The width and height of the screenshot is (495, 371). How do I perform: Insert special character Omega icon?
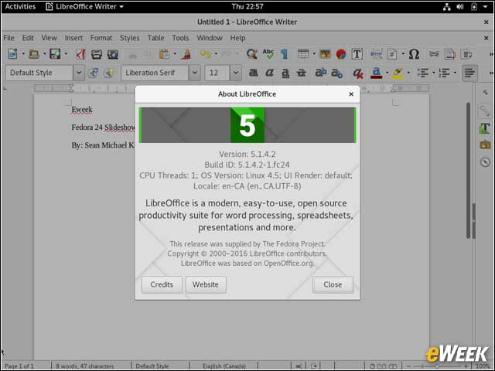[x=414, y=54]
